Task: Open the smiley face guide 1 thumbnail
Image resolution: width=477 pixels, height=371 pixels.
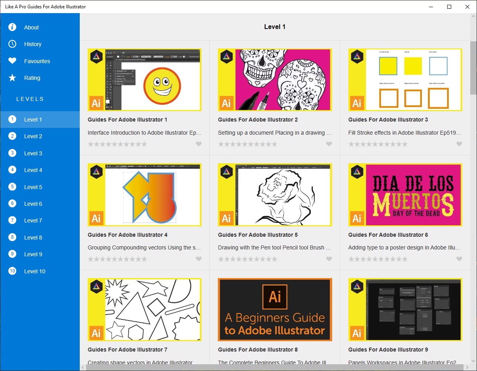Action: pos(144,79)
